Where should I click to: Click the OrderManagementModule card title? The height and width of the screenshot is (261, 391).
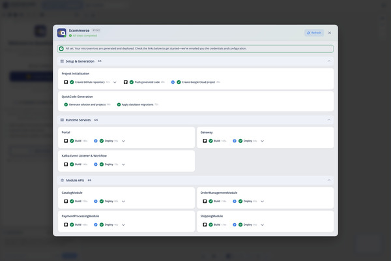click(219, 193)
